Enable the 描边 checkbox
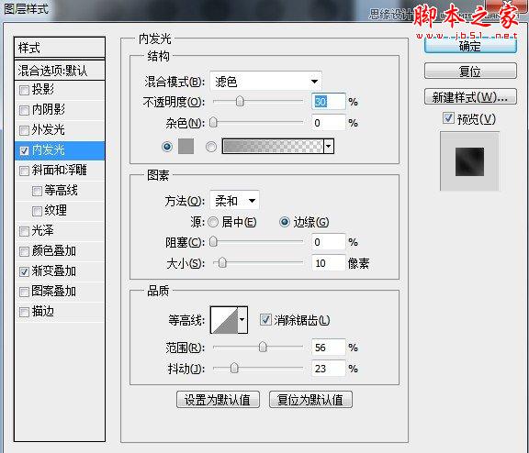The image size is (529, 453). tap(24, 312)
